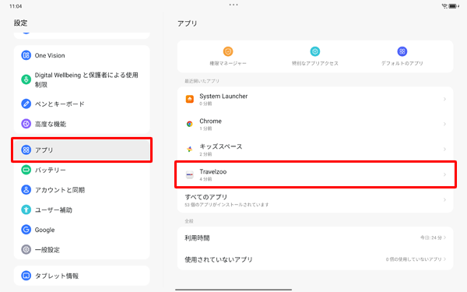Expand Travelzoo row chevron

click(444, 174)
